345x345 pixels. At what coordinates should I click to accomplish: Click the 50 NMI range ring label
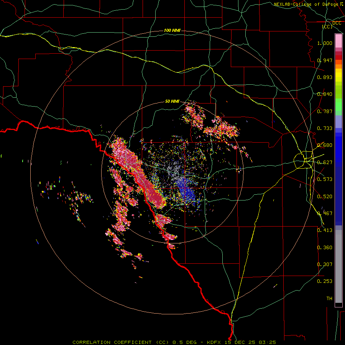tap(172, 101)
